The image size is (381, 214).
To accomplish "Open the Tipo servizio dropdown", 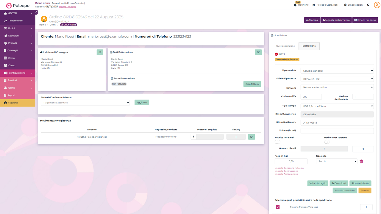I will tap(337, 71).
